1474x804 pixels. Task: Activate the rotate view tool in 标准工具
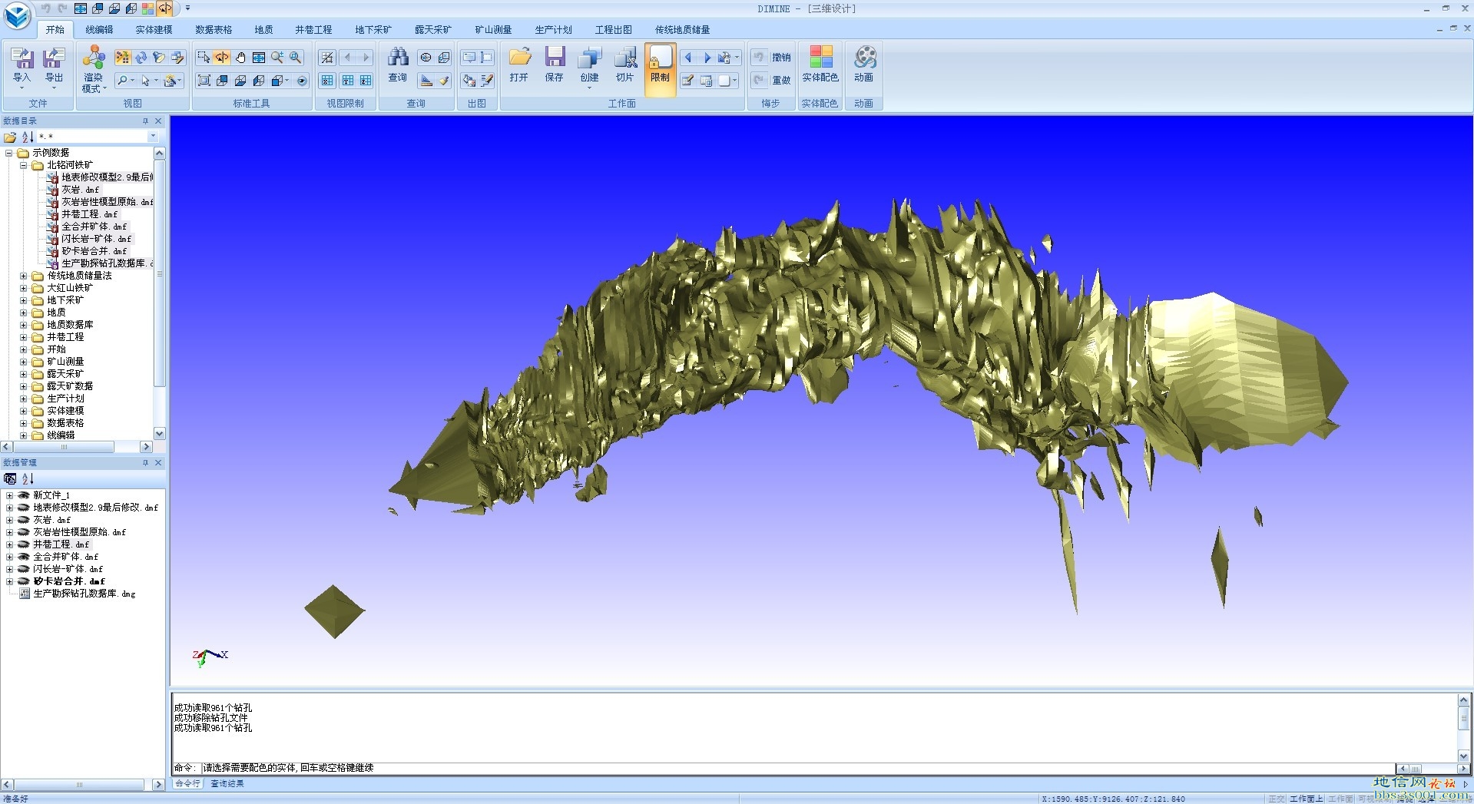(222, 58)
